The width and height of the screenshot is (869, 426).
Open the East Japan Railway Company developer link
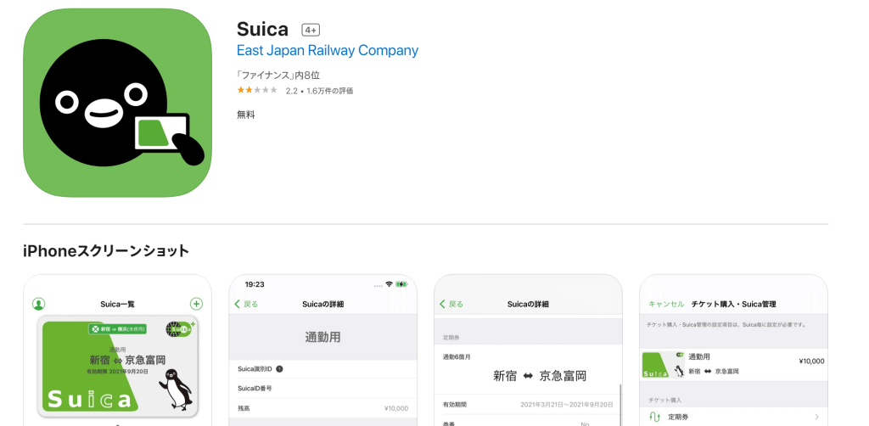328,51
